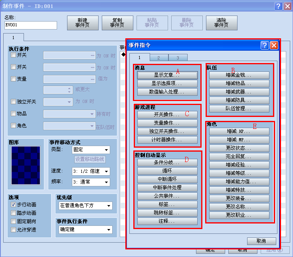Click 增减金钱 command button
Image resolution: width=293 pixels, height=257 pixels.
239,75
